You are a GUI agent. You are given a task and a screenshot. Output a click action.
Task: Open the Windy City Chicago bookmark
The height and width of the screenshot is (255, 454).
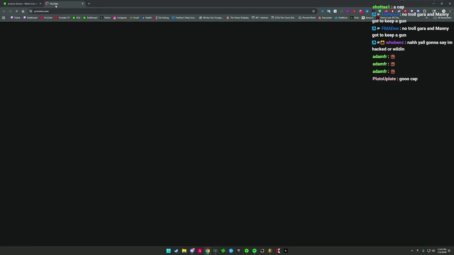click(211, 18)
